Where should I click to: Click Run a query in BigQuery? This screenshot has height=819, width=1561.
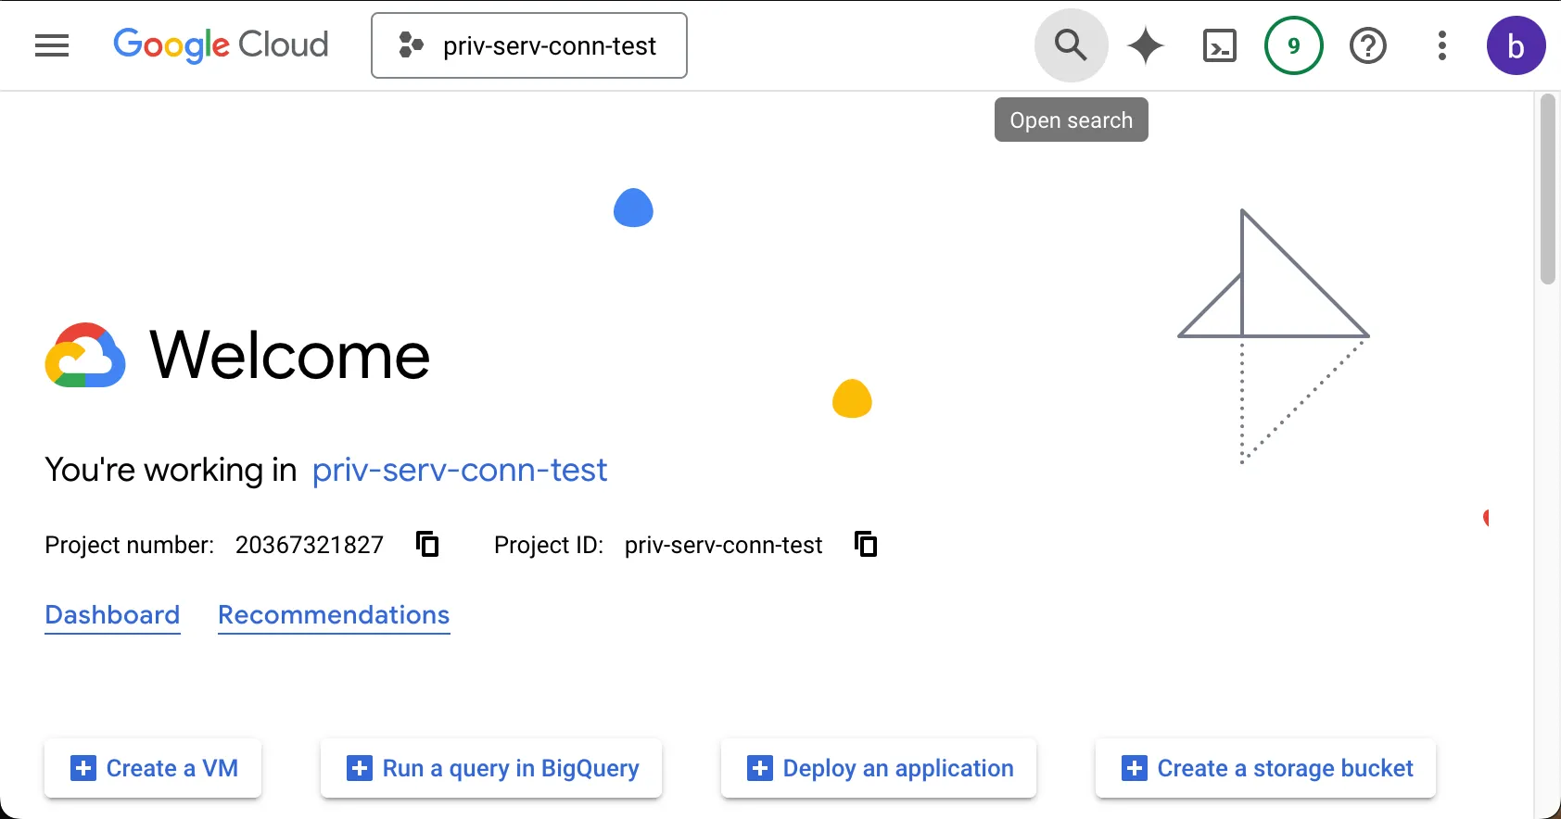(x=490, y=768)
